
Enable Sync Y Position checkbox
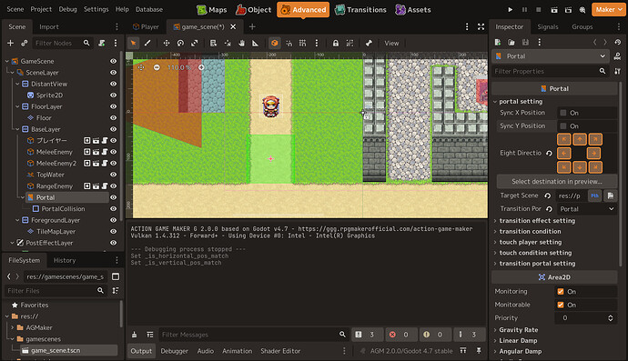[563, 126]
